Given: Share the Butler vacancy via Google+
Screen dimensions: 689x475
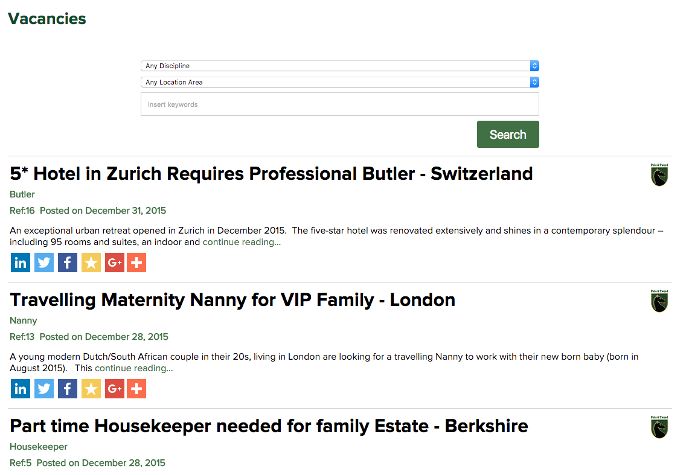Looking at the screenshot, I should [x=114, y=262].
